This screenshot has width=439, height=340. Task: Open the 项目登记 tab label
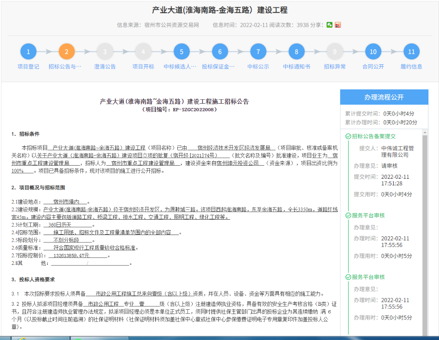pyautogui.click(x=28, y=67)
